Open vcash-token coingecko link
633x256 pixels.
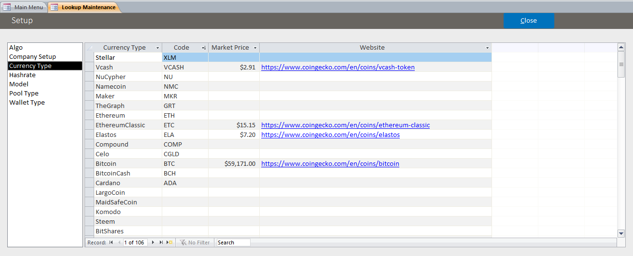tap(338, 67)
